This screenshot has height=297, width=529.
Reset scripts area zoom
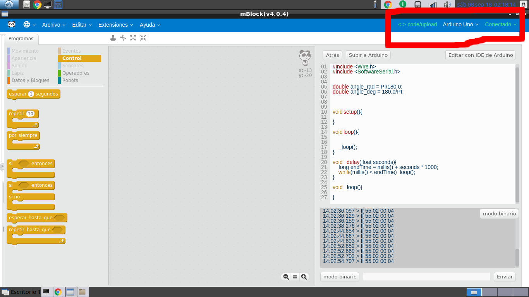tap(295, 277)
